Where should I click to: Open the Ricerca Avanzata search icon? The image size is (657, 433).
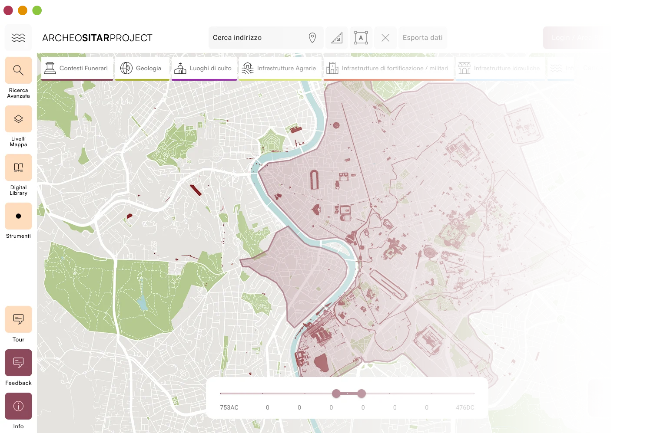point(18,70)
